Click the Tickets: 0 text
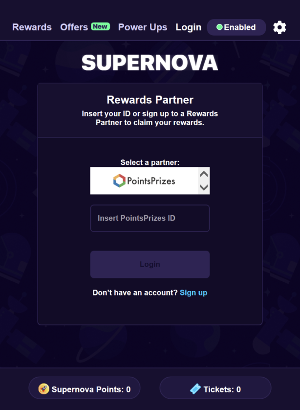Viewport: 300px width, 410px height. tap(222, 389)
